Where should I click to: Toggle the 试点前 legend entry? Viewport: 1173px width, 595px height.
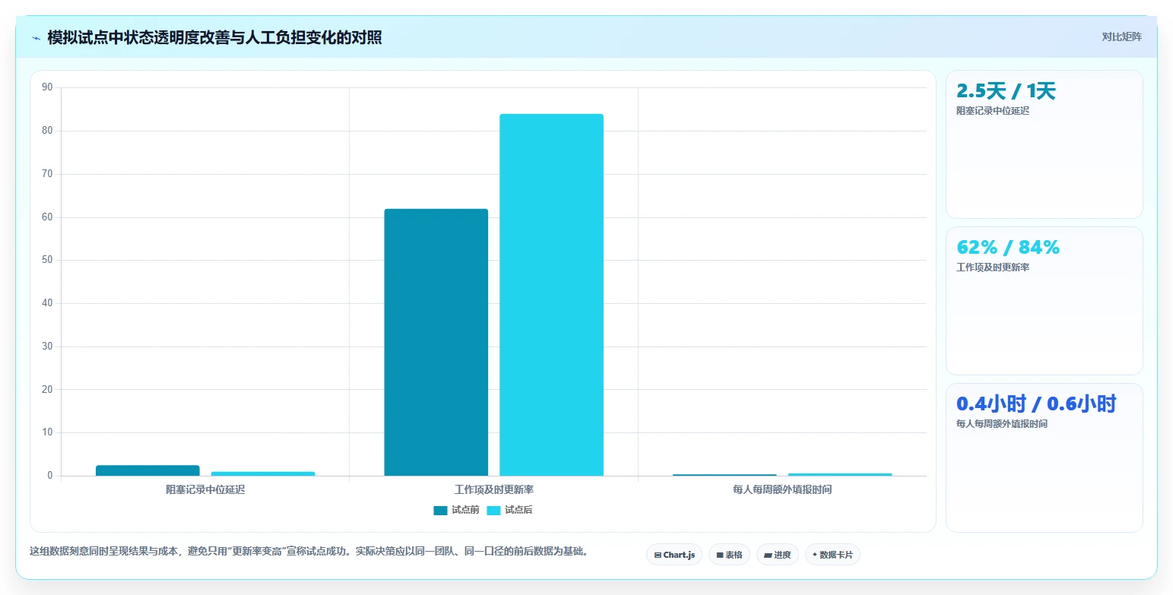click(456, 510)
